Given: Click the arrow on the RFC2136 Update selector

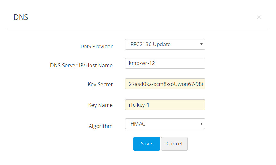Looking at the screenshot, I should pos(201,44).
